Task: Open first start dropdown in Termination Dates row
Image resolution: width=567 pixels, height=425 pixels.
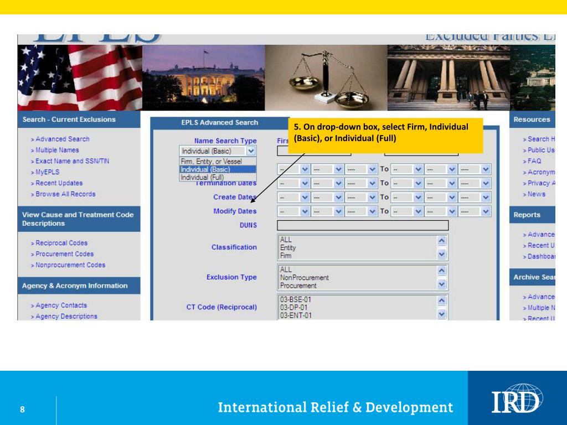Action: [x=305, y=183]
